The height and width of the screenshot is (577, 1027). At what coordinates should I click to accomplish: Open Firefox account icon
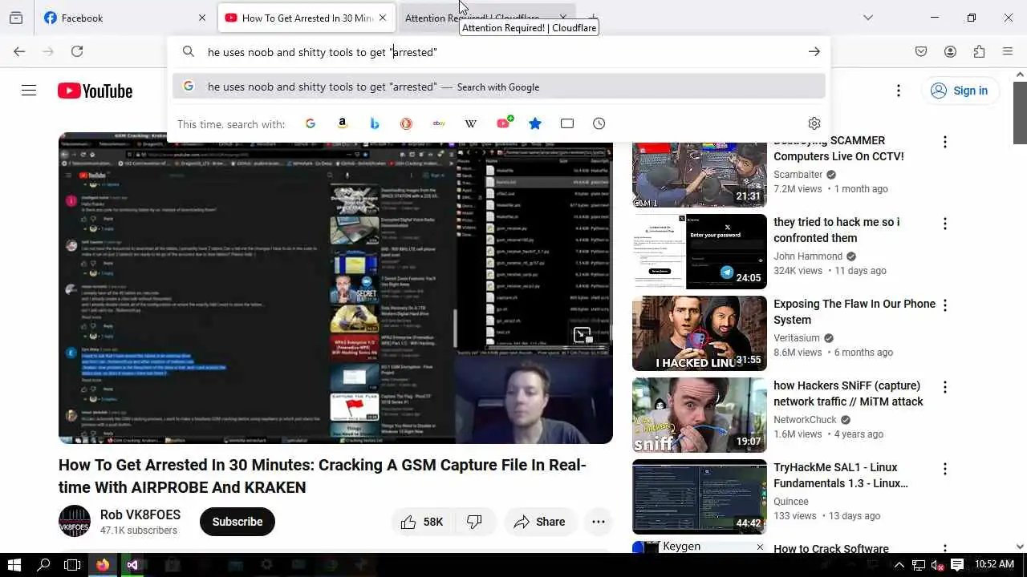pyautogui.click(x=950, y=51)
